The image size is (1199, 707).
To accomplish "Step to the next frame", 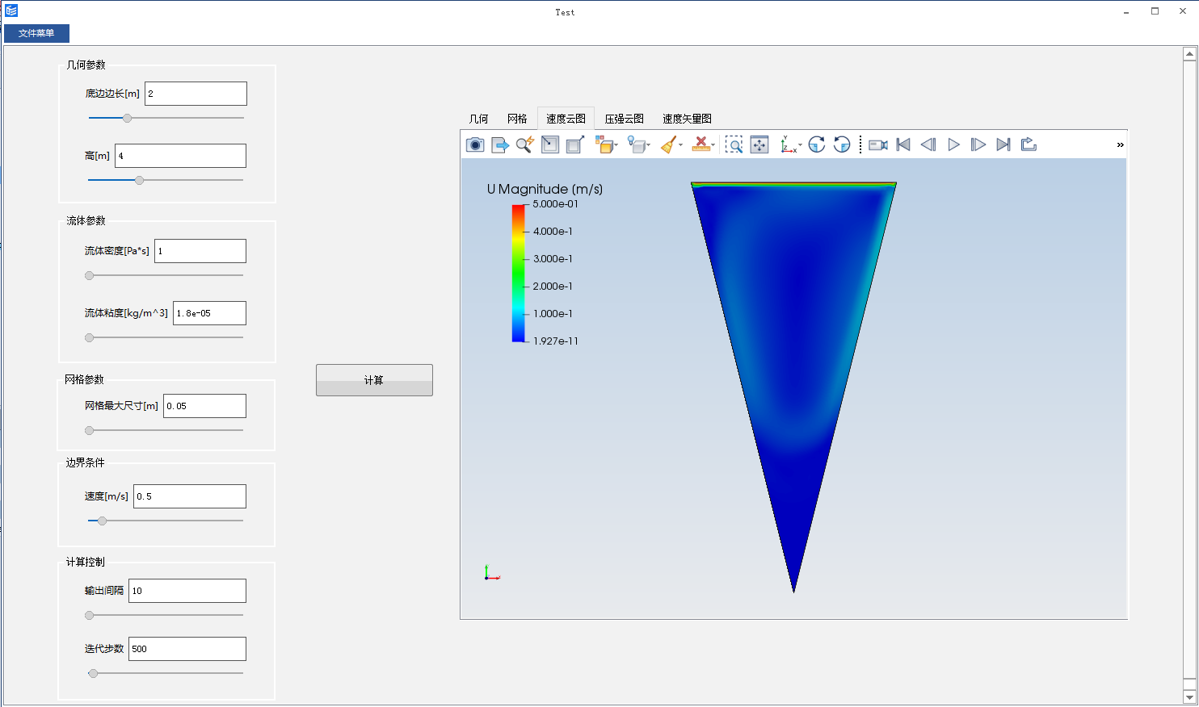I will (978, 144).
